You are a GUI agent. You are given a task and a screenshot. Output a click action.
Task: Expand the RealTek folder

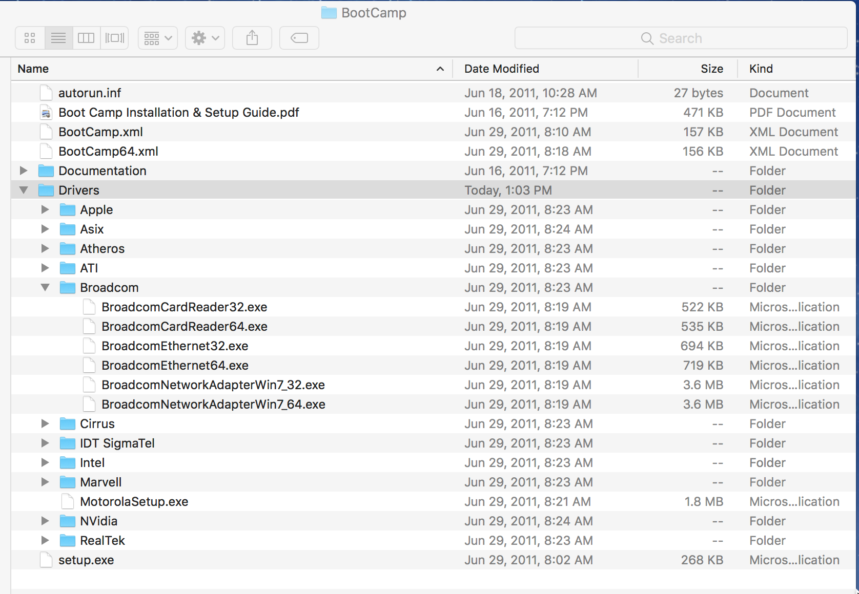click(45, 540)
